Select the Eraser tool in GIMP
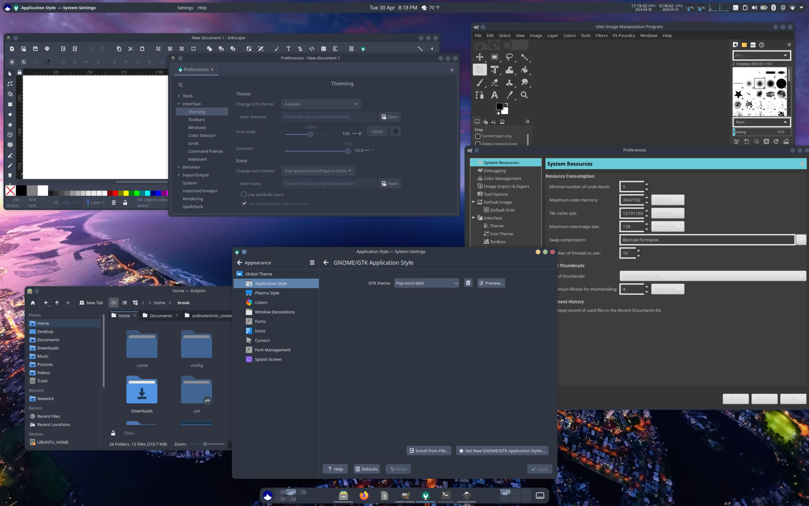 [494, 82]
